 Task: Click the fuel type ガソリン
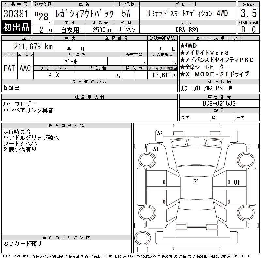coord(127,30)
